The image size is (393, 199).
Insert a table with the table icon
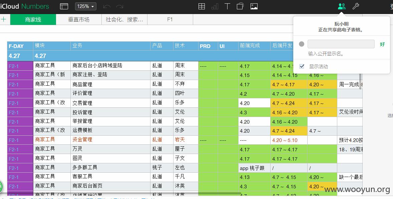click(x=202, y=7)
